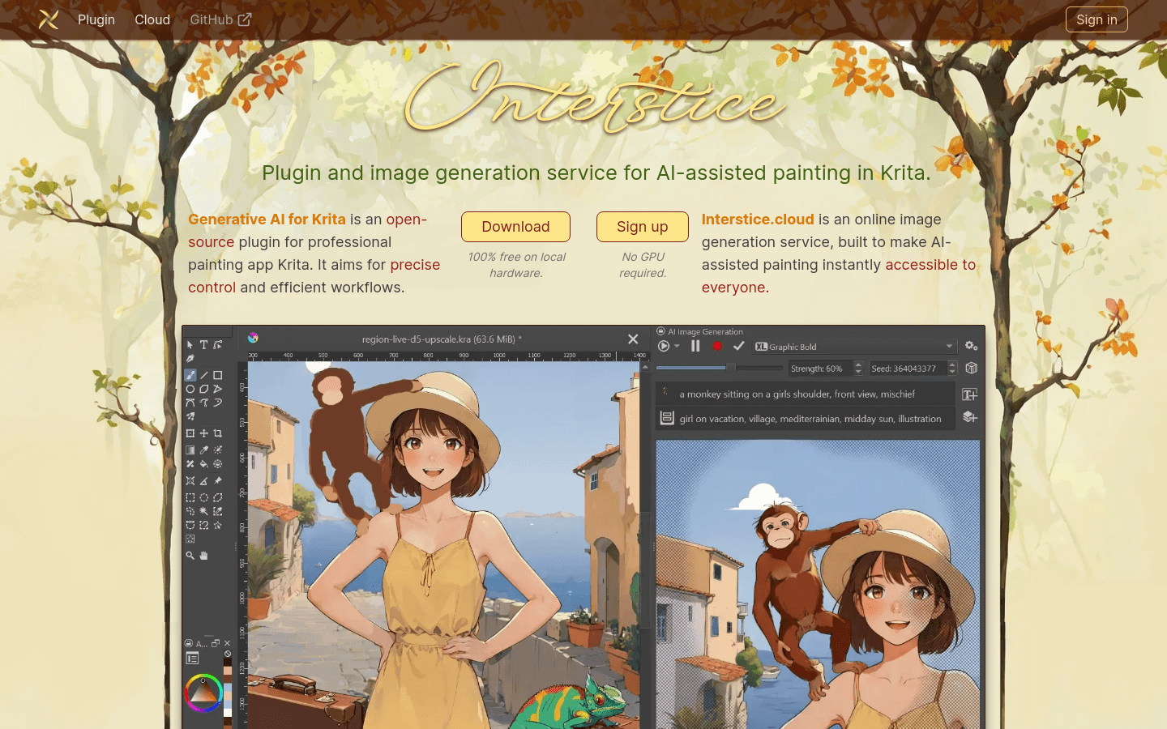Click the add text region icon

pos(969,394)
